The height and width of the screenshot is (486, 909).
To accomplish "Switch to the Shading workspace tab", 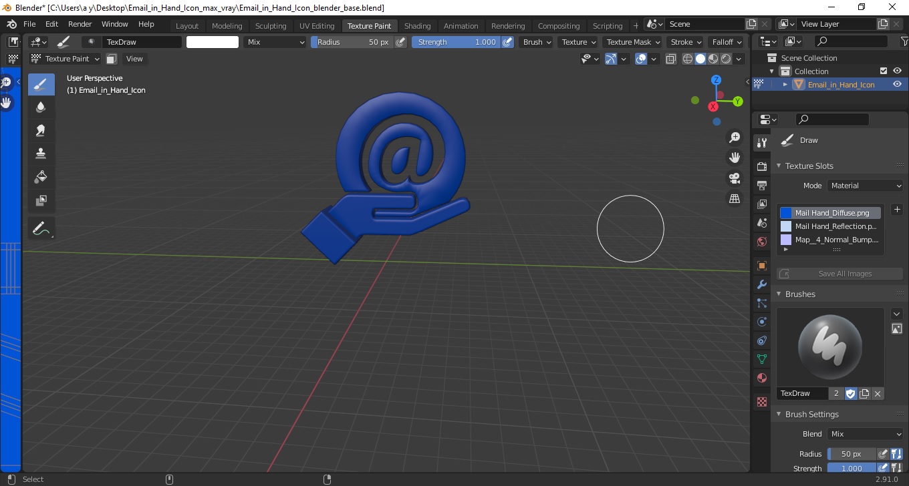I will (418, 26).
